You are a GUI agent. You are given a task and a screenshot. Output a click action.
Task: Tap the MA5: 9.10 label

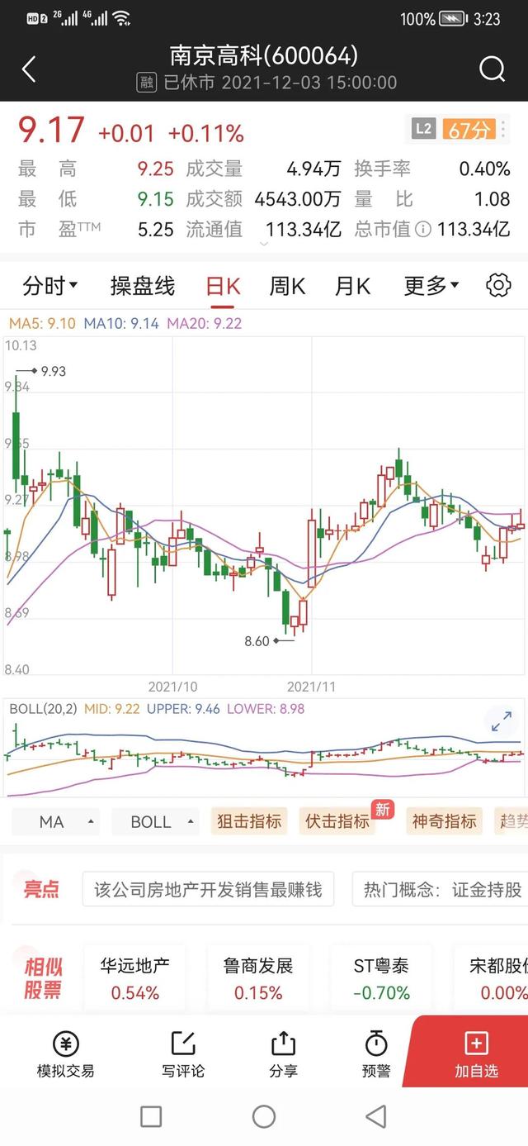click(x=41, y=324)
